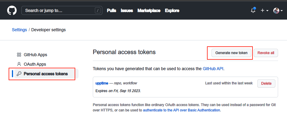
Task: Expand the create new plus dropdown arrow
Action: coord(267,11)
